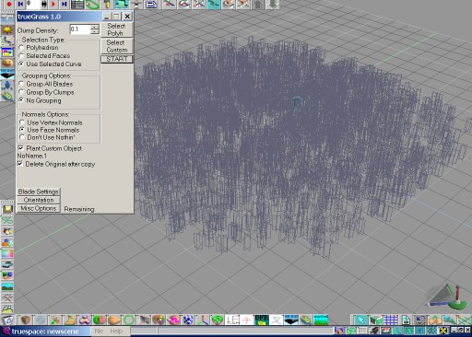Screen dimensions: 472x337
Task: Click the green grass patch plugin icon
Action: [x=218, y=320]
